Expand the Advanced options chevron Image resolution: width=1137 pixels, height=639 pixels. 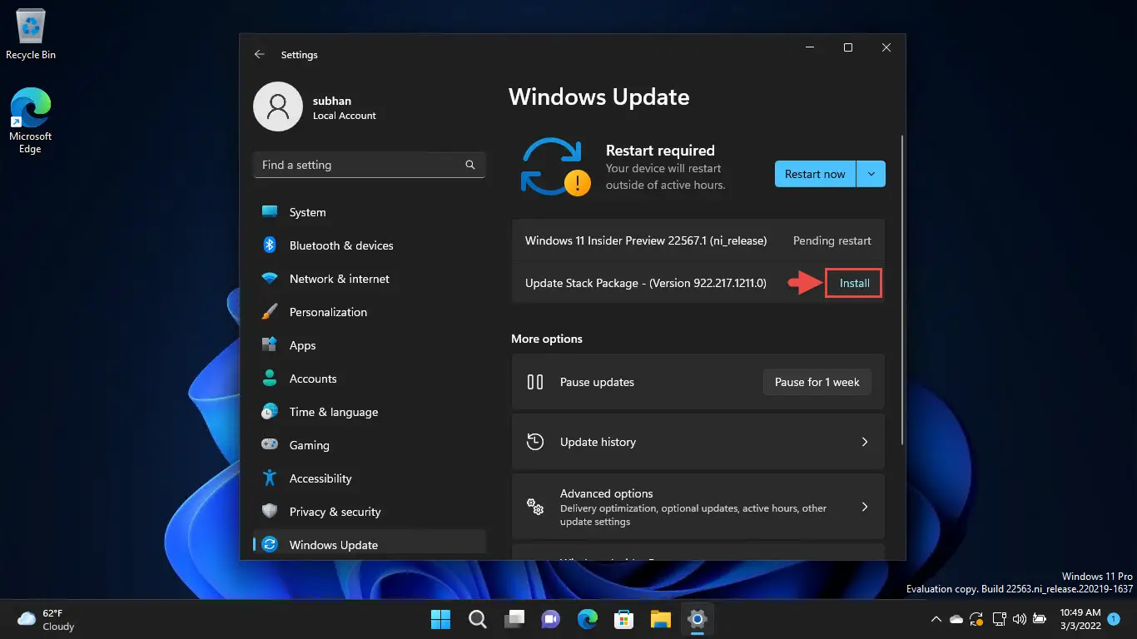coord(865,507)
